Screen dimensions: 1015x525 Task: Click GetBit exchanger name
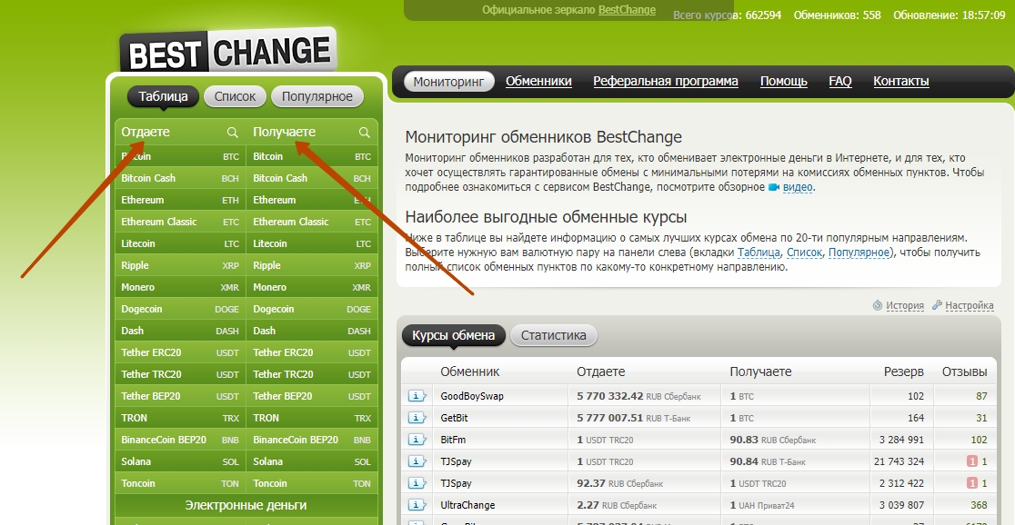[455, 419]
